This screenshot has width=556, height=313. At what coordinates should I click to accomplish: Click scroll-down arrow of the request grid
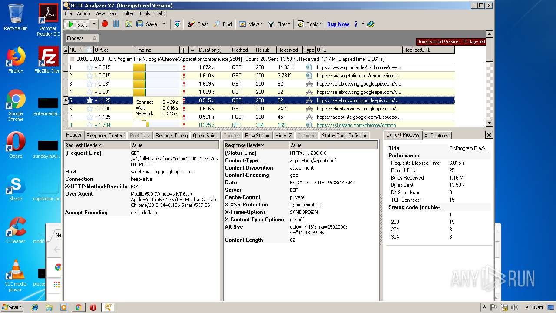pos(490,123)
